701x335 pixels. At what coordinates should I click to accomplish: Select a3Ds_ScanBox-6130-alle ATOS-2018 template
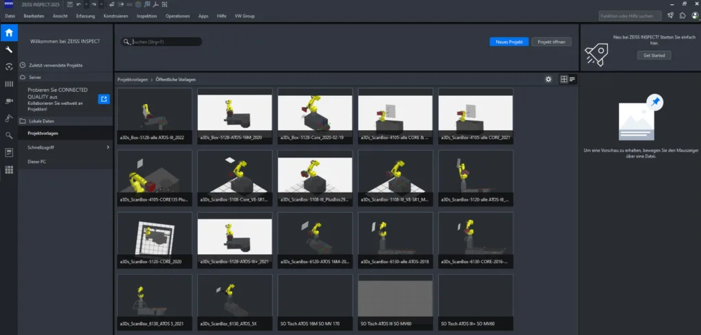click(x=396, y=240)
